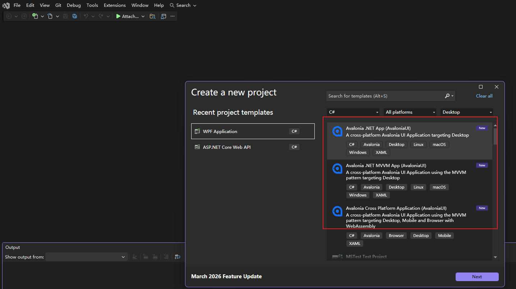This screenshot has height=289, width=516.
Task: Select the Avalonia Cross Platform Application template
Action: pyautogui.click(x=410, y=226)
